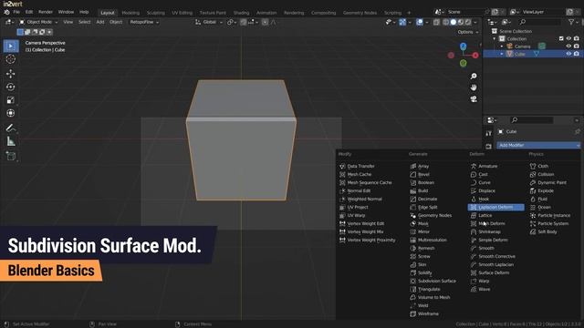Switch to solid viewport shading

454,22
